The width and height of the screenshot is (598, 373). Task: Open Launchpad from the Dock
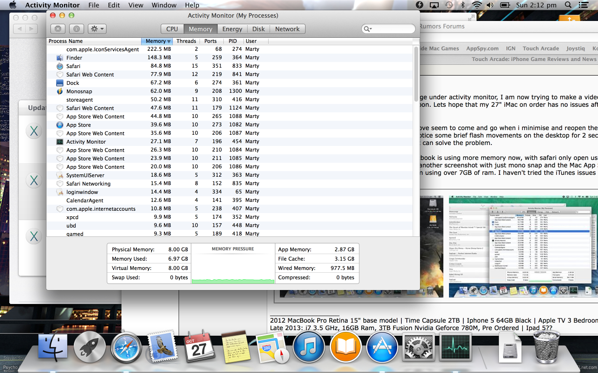pyautogui.click(x=89, y=347)
